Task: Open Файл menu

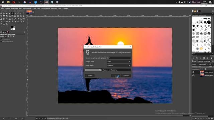Action: point(2,8)
